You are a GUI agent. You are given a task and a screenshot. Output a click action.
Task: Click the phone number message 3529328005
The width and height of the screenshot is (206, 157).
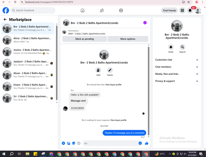tap(77, 108)
